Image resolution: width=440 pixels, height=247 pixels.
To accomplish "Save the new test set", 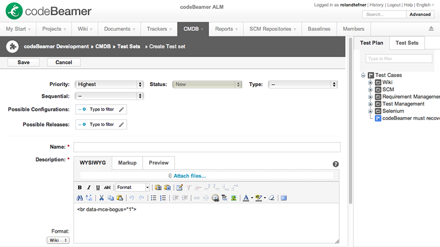I will pyautogui.click(x=23, y=62).
